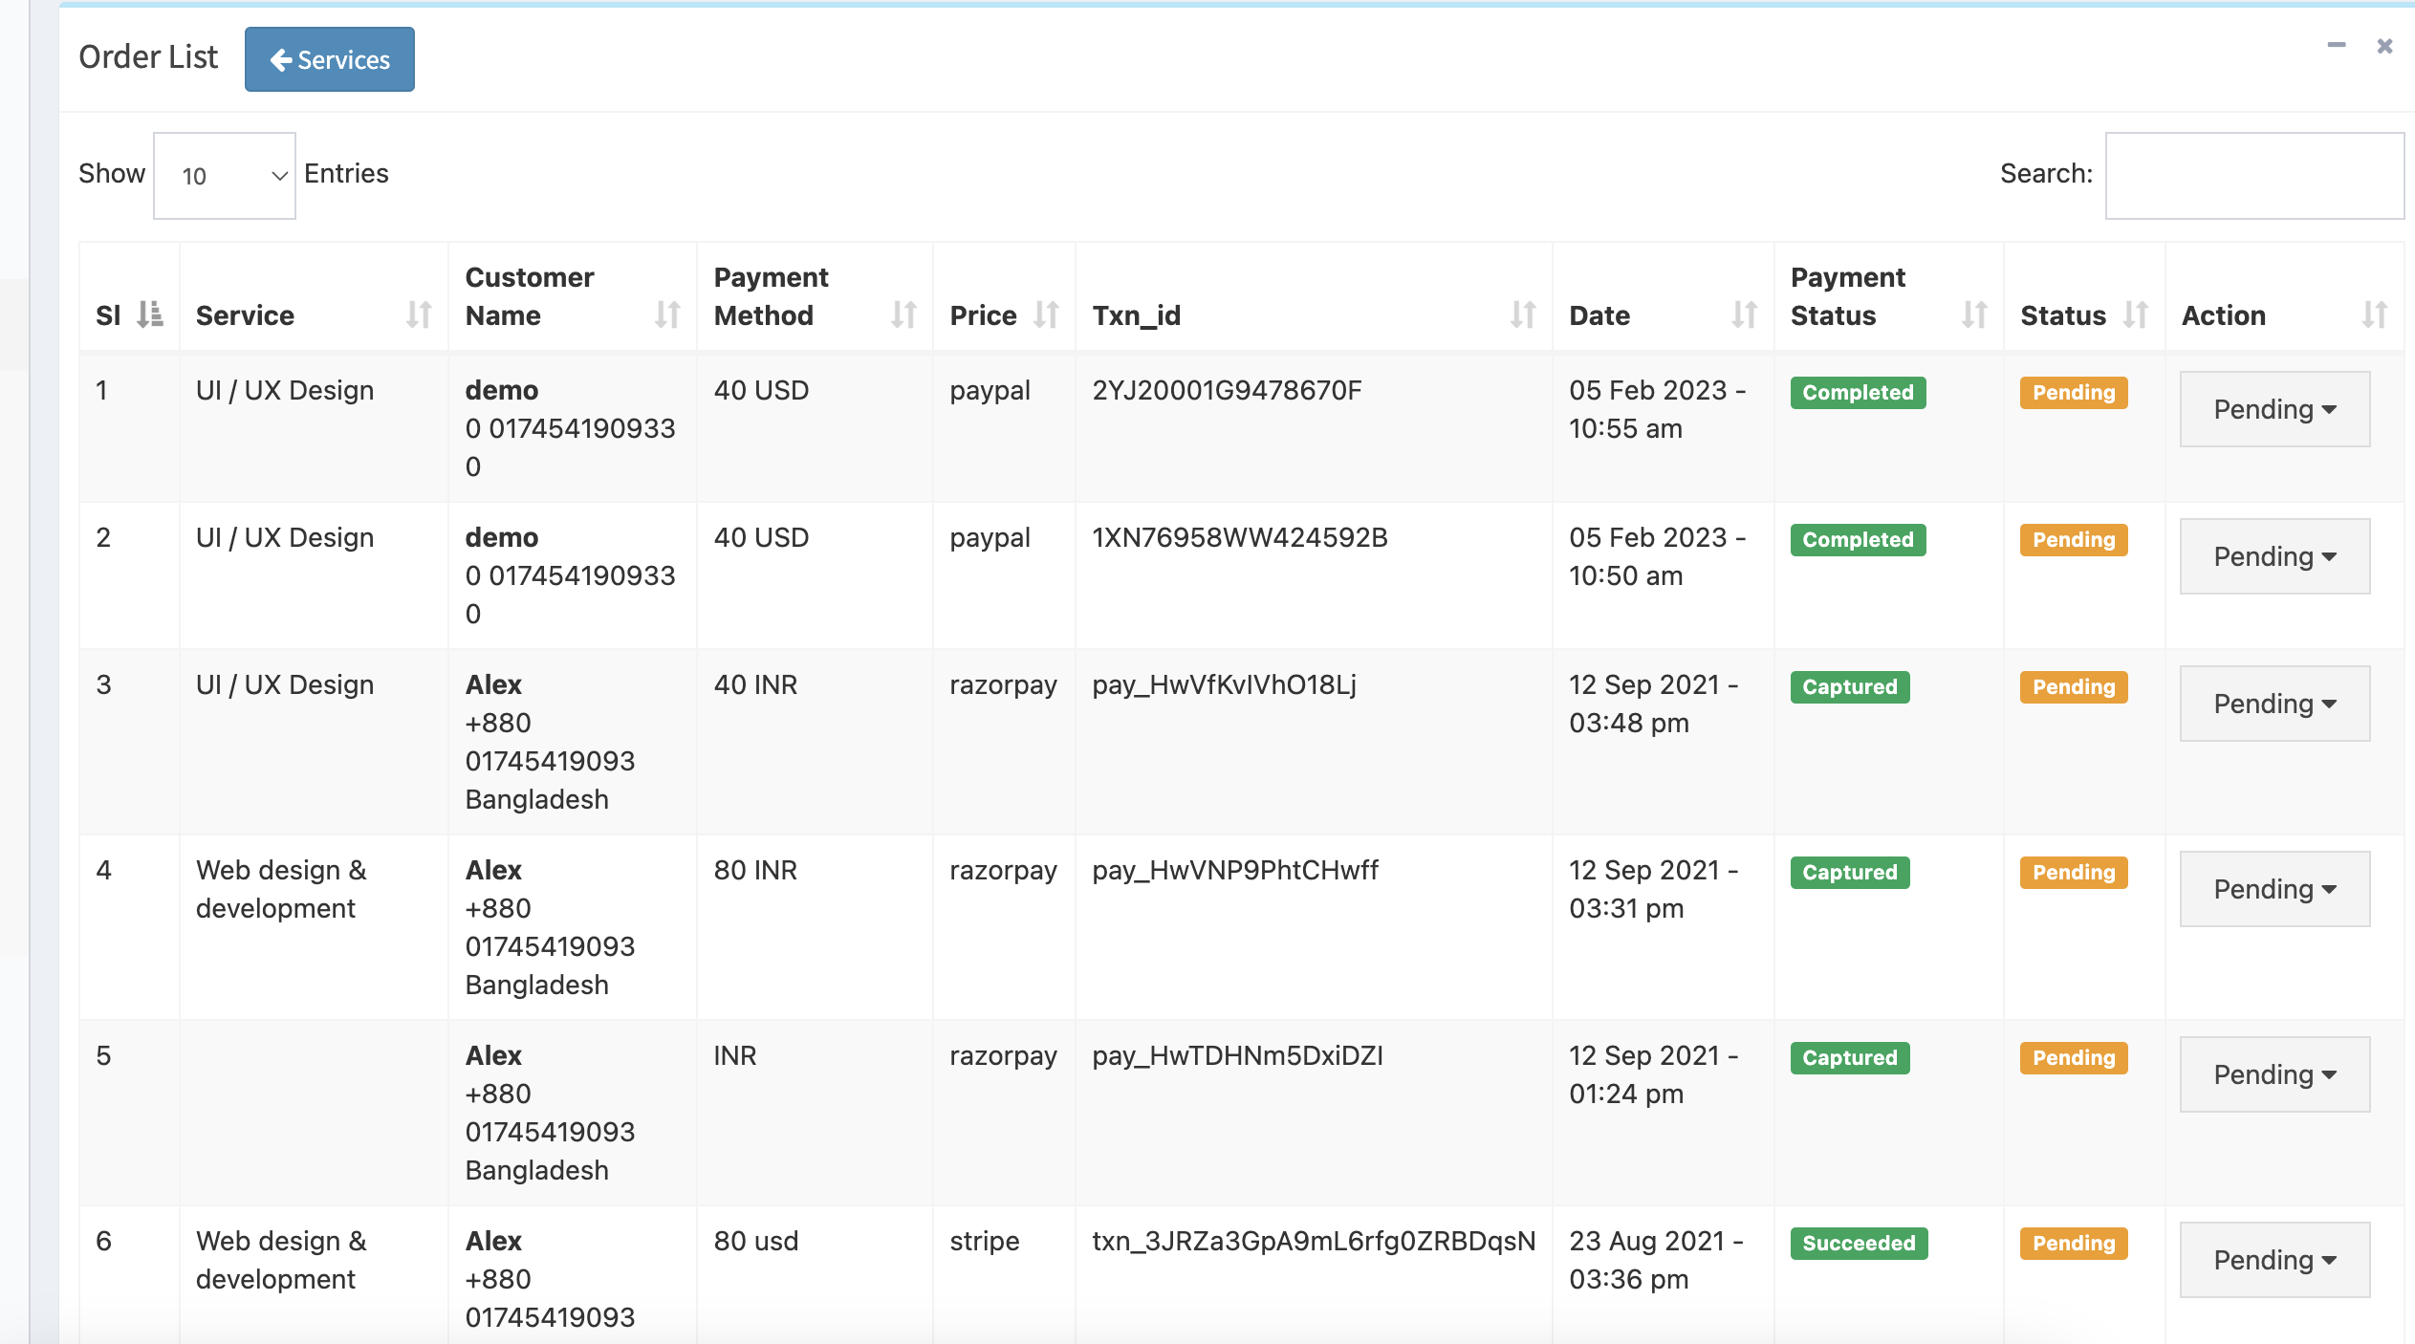Click UI / UX Design in row 3
Viewport: 2415px width, 1344px height.
285,684
